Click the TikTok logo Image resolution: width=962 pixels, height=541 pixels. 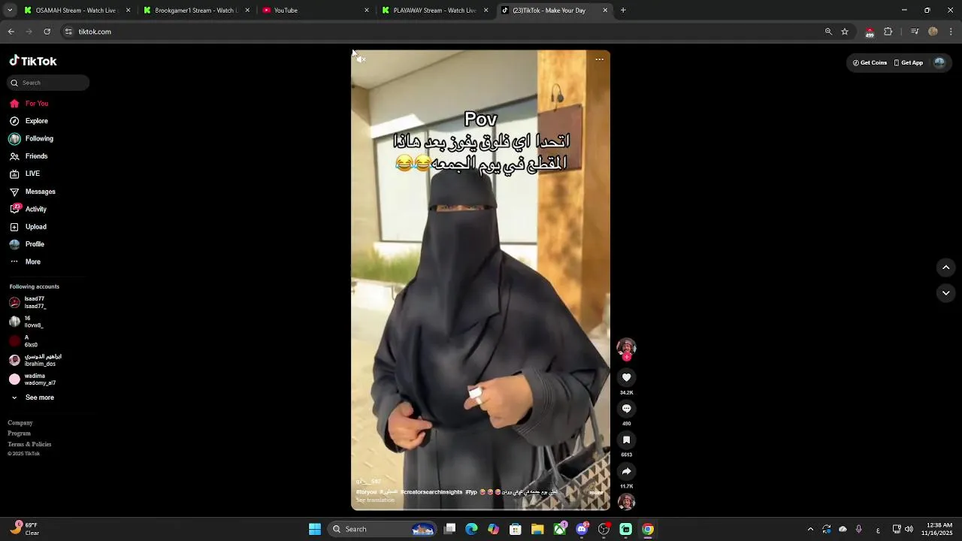tap(33, 61)
